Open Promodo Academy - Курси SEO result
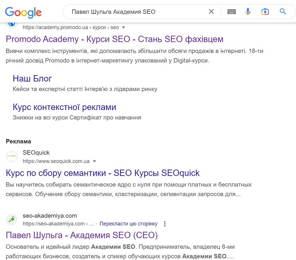 click(114, 39)
